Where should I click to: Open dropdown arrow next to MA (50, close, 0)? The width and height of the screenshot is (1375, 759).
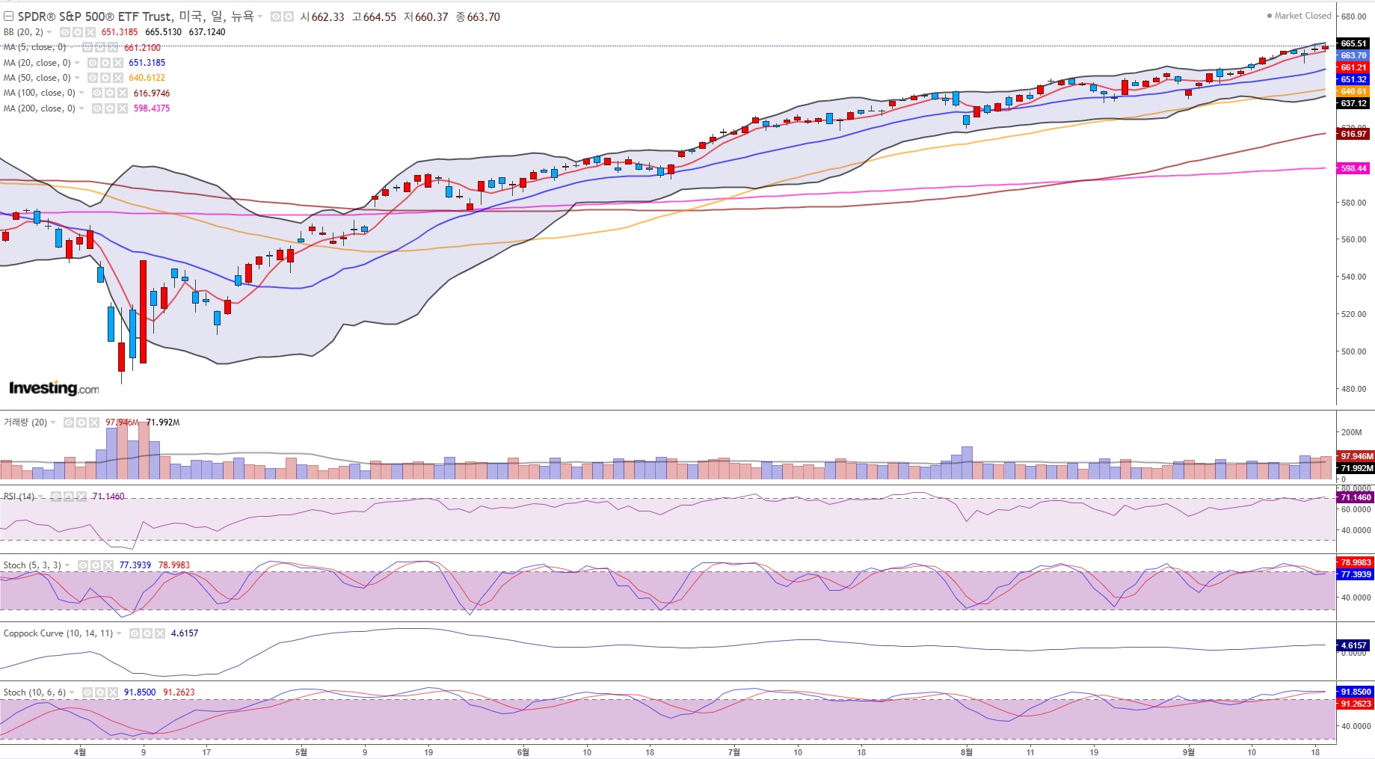point(77,78)
